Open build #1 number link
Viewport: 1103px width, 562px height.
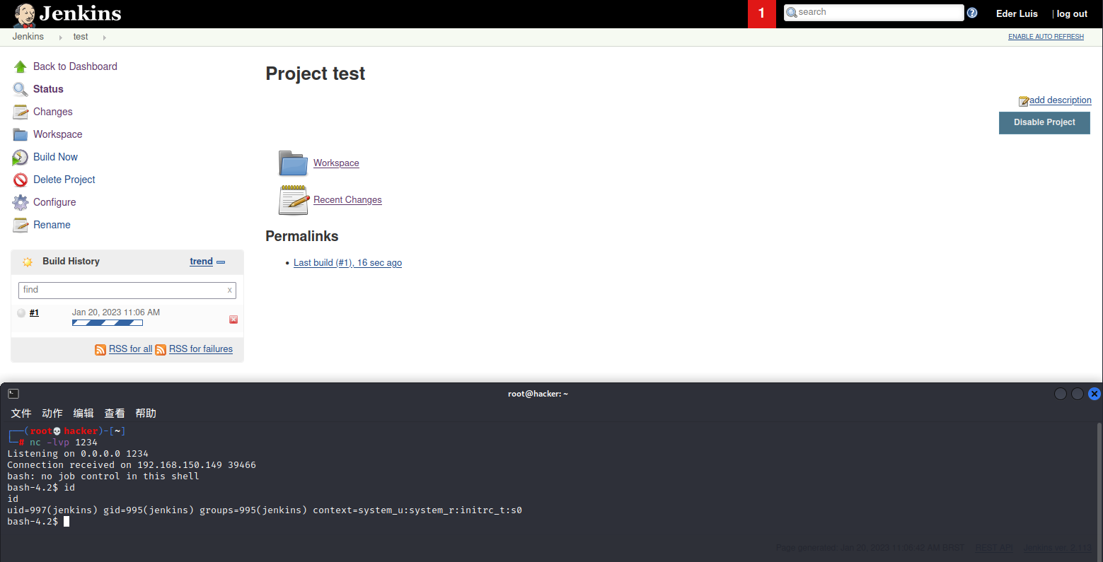(x=34, y=312)
